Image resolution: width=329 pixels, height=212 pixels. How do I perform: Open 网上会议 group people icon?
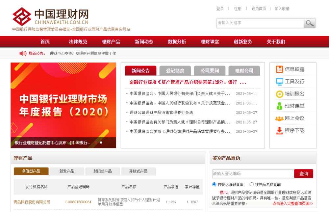tap(279, 119)
